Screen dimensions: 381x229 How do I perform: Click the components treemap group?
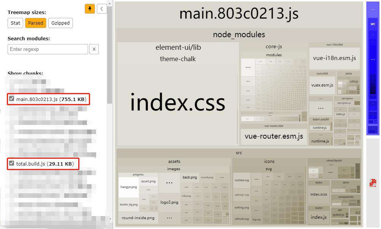(x=346, y=197)
